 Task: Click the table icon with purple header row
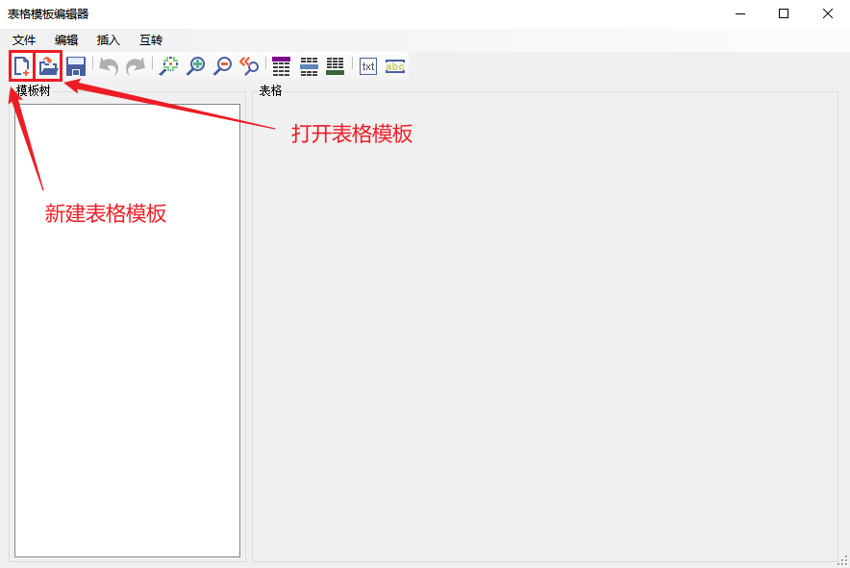coord(282,66)
